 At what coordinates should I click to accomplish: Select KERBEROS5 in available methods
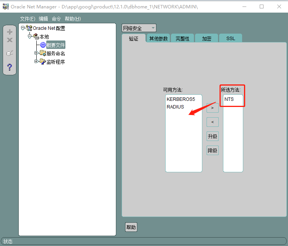pos(181,99)
